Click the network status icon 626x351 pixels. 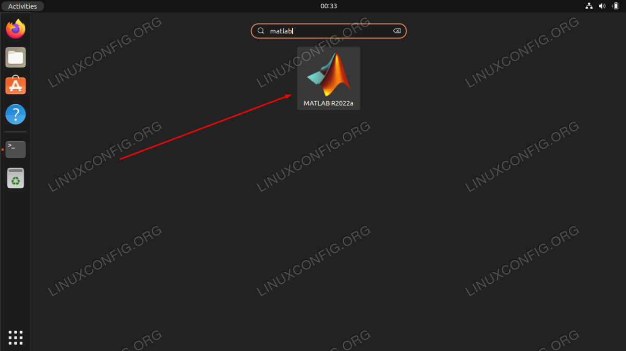click(589, 6)
